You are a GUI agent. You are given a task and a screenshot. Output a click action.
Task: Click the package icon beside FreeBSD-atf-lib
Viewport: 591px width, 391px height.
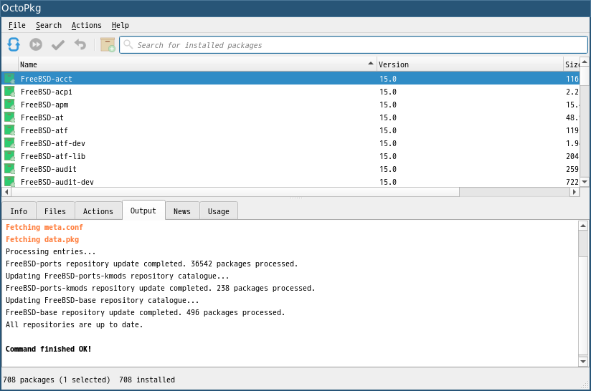click(x=10, y=156)
